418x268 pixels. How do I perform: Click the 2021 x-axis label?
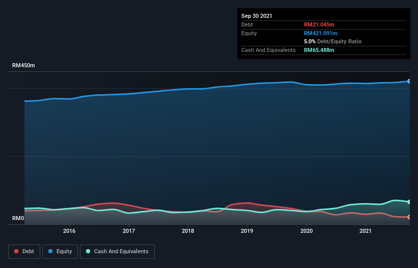(x=366, y=231)
